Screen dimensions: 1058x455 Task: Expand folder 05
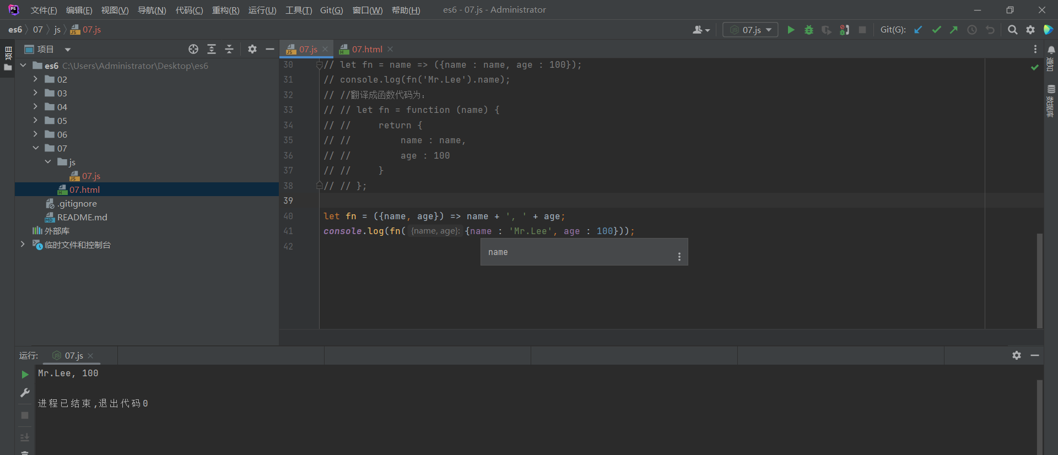point(35,121)
